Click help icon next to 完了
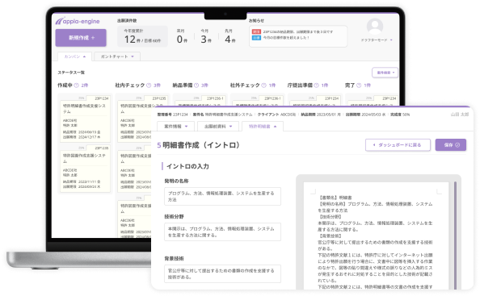Screen dimensions: 480x296 tap(359, 85)
